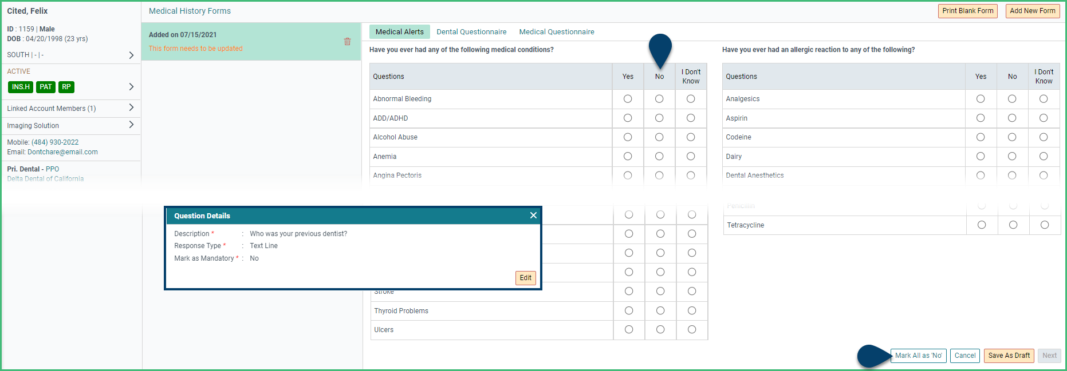Switch to Dental Questionnaire tab

click(x=471, y=32)
